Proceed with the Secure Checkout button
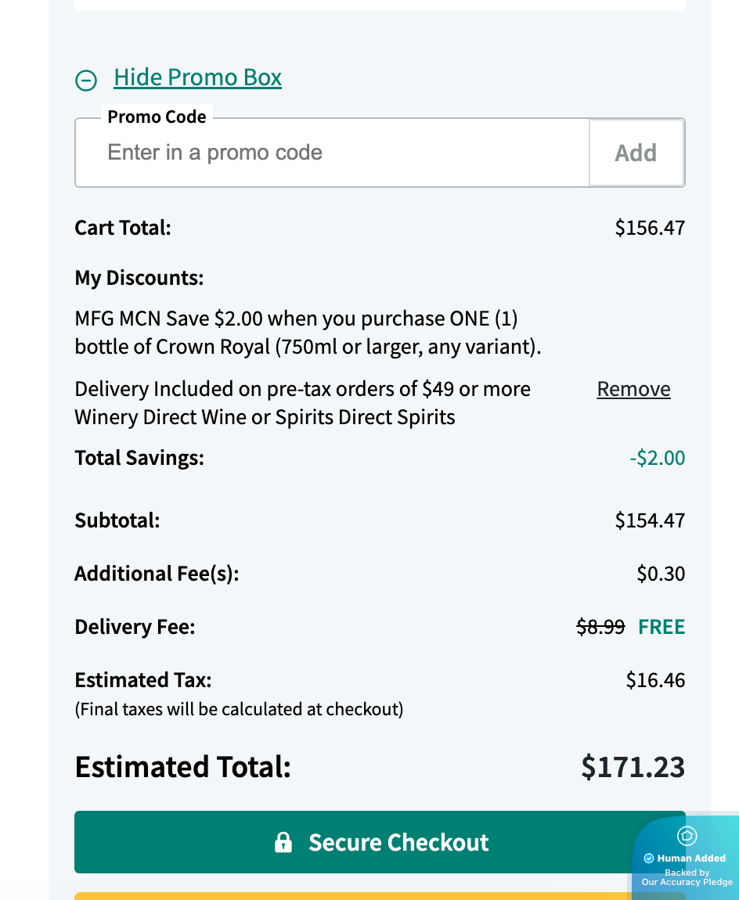Image resolution: width=739 pixels, height=900 pixels. pos(380,842)
